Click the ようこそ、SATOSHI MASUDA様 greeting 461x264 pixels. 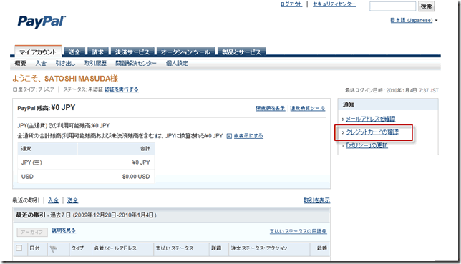pos(65,79)
